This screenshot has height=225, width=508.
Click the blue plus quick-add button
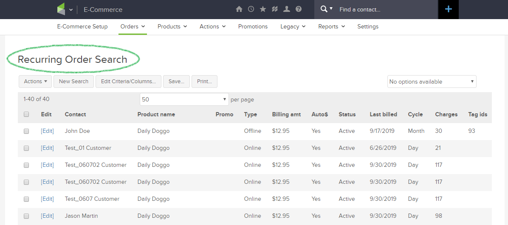point(449,9)
